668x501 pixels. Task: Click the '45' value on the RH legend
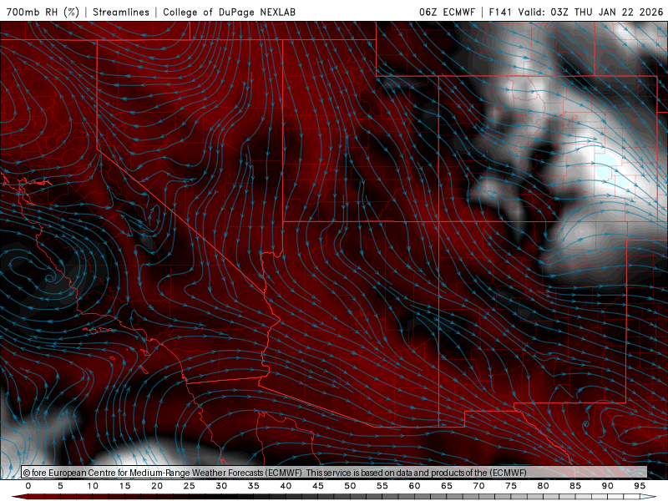(318, 486)
